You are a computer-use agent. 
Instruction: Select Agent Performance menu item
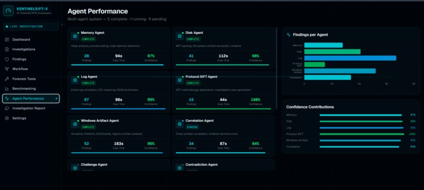[x=31, y=99]
